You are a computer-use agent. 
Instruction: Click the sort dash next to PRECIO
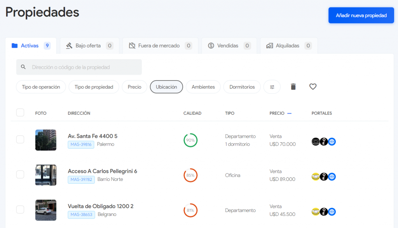click(289, 113)
